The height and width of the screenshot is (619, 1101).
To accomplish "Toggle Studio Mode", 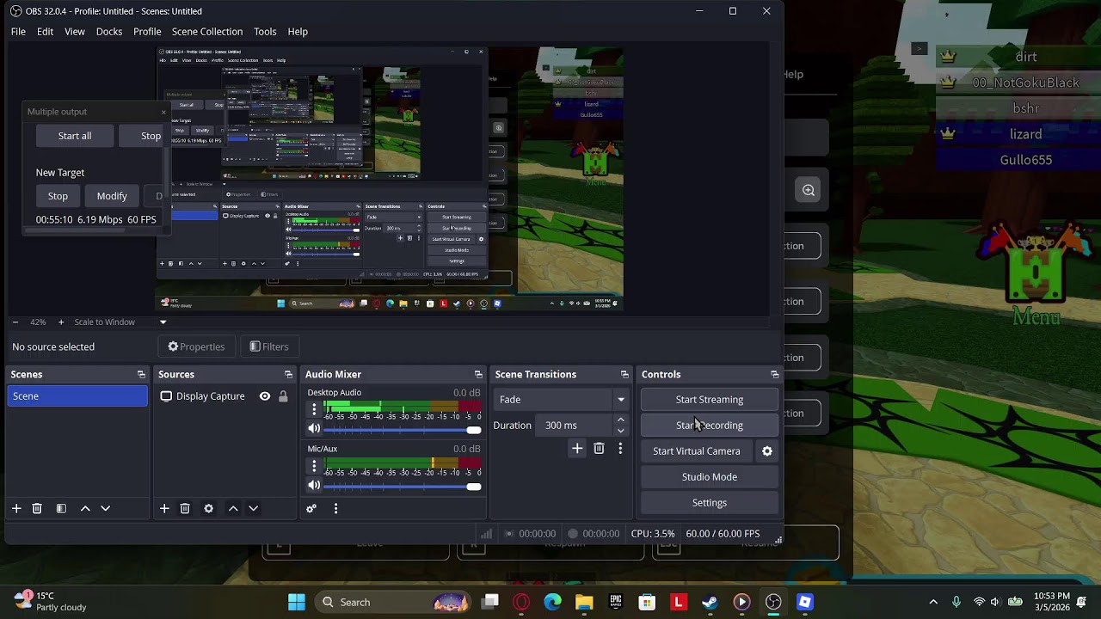I will coord(710,476).
